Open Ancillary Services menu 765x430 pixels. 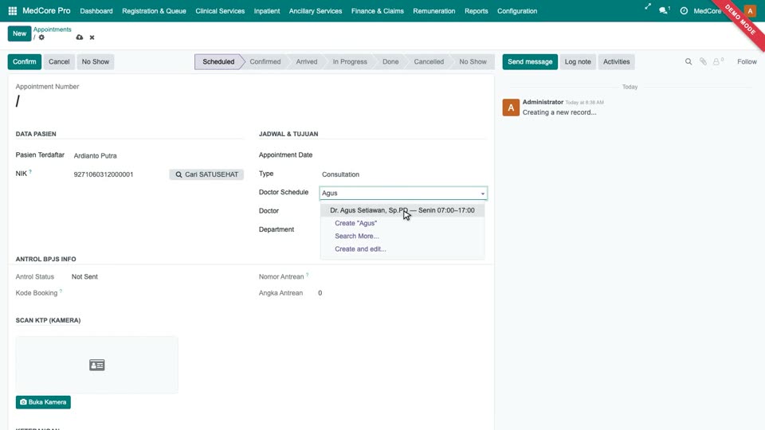[x=316, y=10]
